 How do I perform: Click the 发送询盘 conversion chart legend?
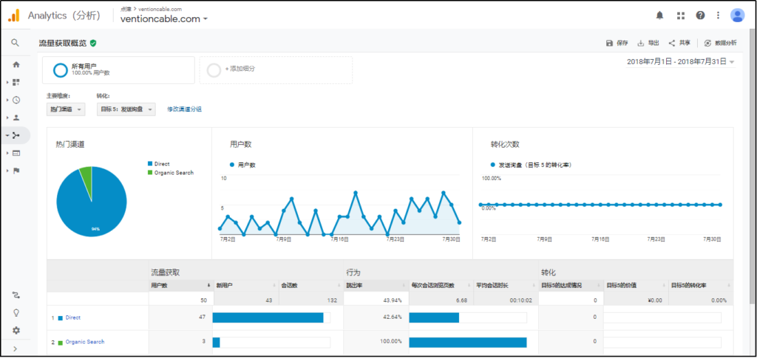(x=531, y=165)
